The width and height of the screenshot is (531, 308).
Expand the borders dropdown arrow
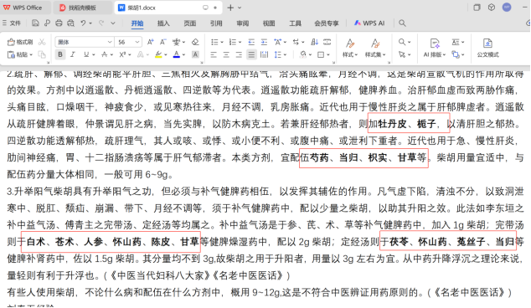click(x=328, y=55)
